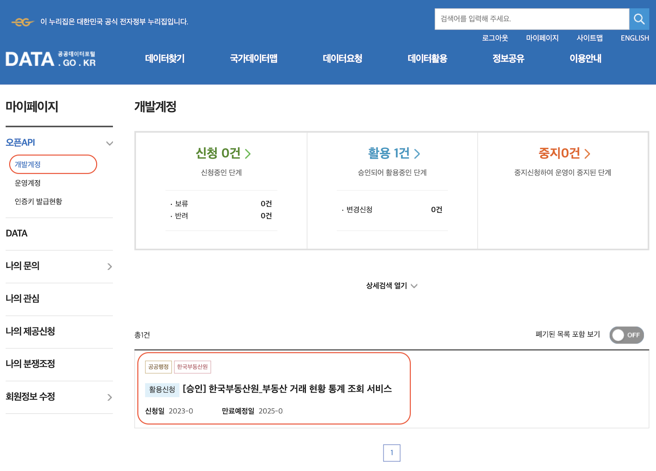The image size is (656, 471).
Task: Open the 나의 분쟁조정 sidebar item
Action: point(30,363)
